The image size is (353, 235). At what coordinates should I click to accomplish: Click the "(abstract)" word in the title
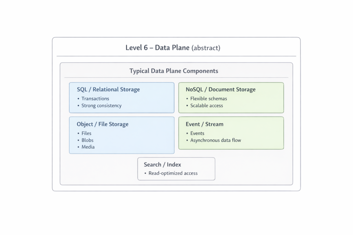coord(205,48)
